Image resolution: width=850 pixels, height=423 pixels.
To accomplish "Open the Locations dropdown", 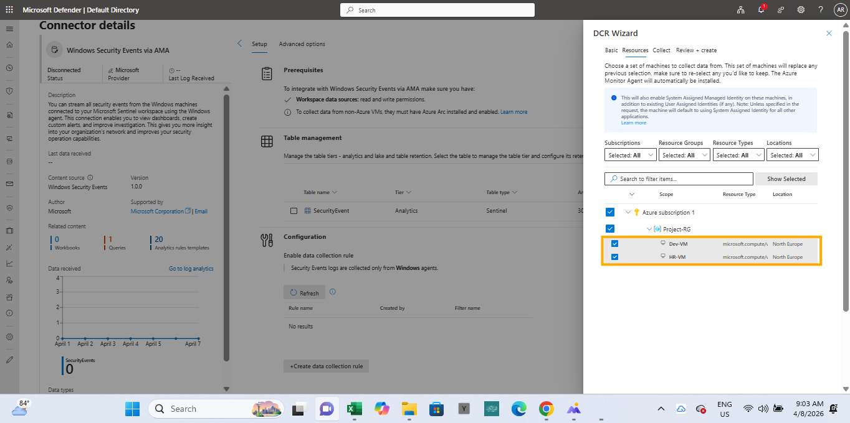I will point(792,155).
